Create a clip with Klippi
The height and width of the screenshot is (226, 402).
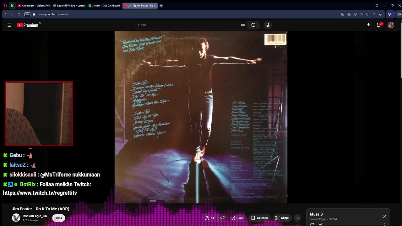[x=282, y=218]
